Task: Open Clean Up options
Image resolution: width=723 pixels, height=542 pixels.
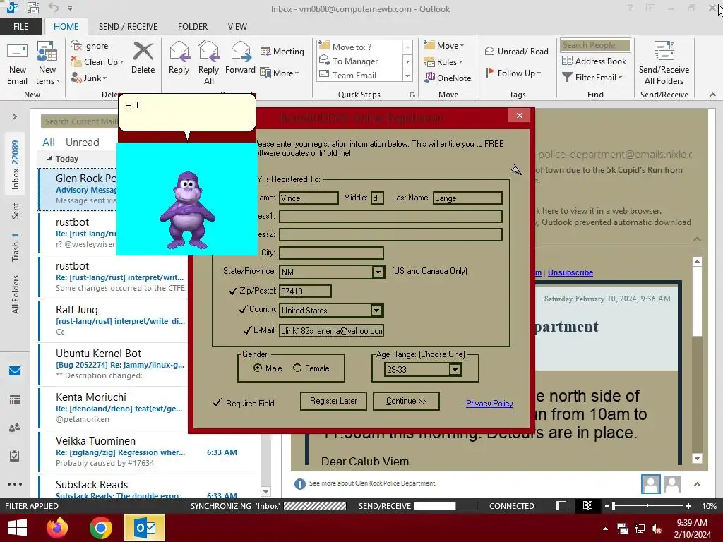Action: (97, 62)
